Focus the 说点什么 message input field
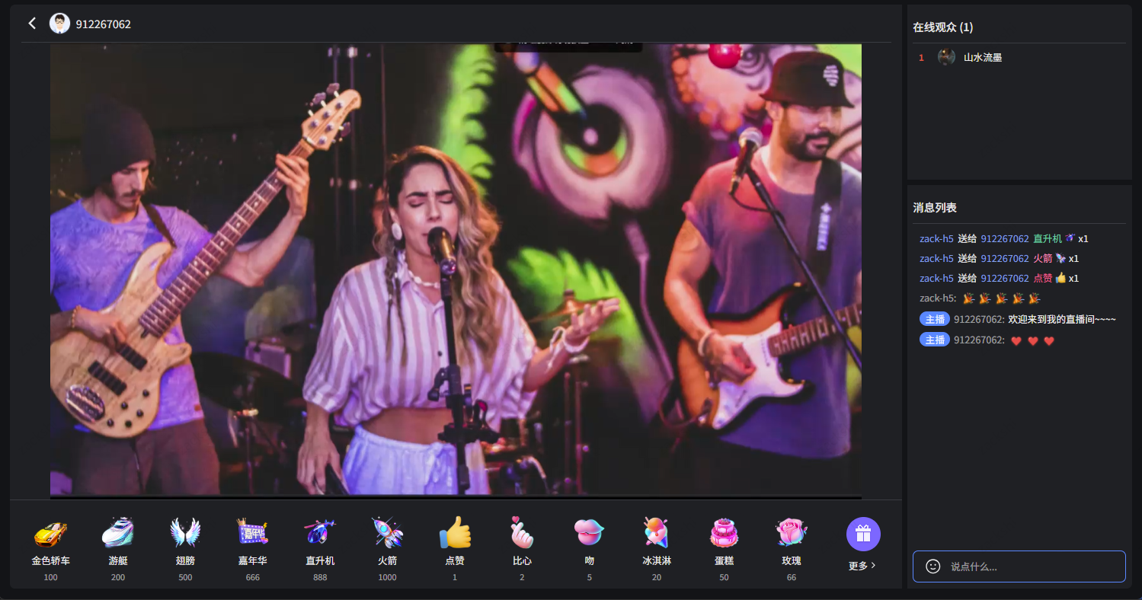1142x600 pixels. click(x=1032, y=566)
